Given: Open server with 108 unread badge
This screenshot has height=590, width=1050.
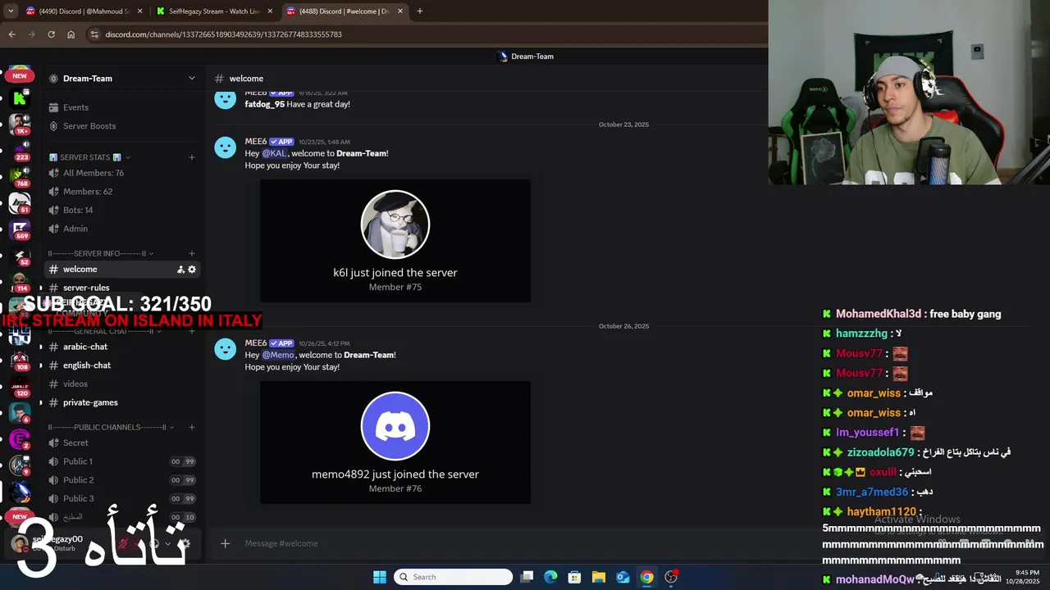Looking at the screenshot, I should click(x=20, y=361).
